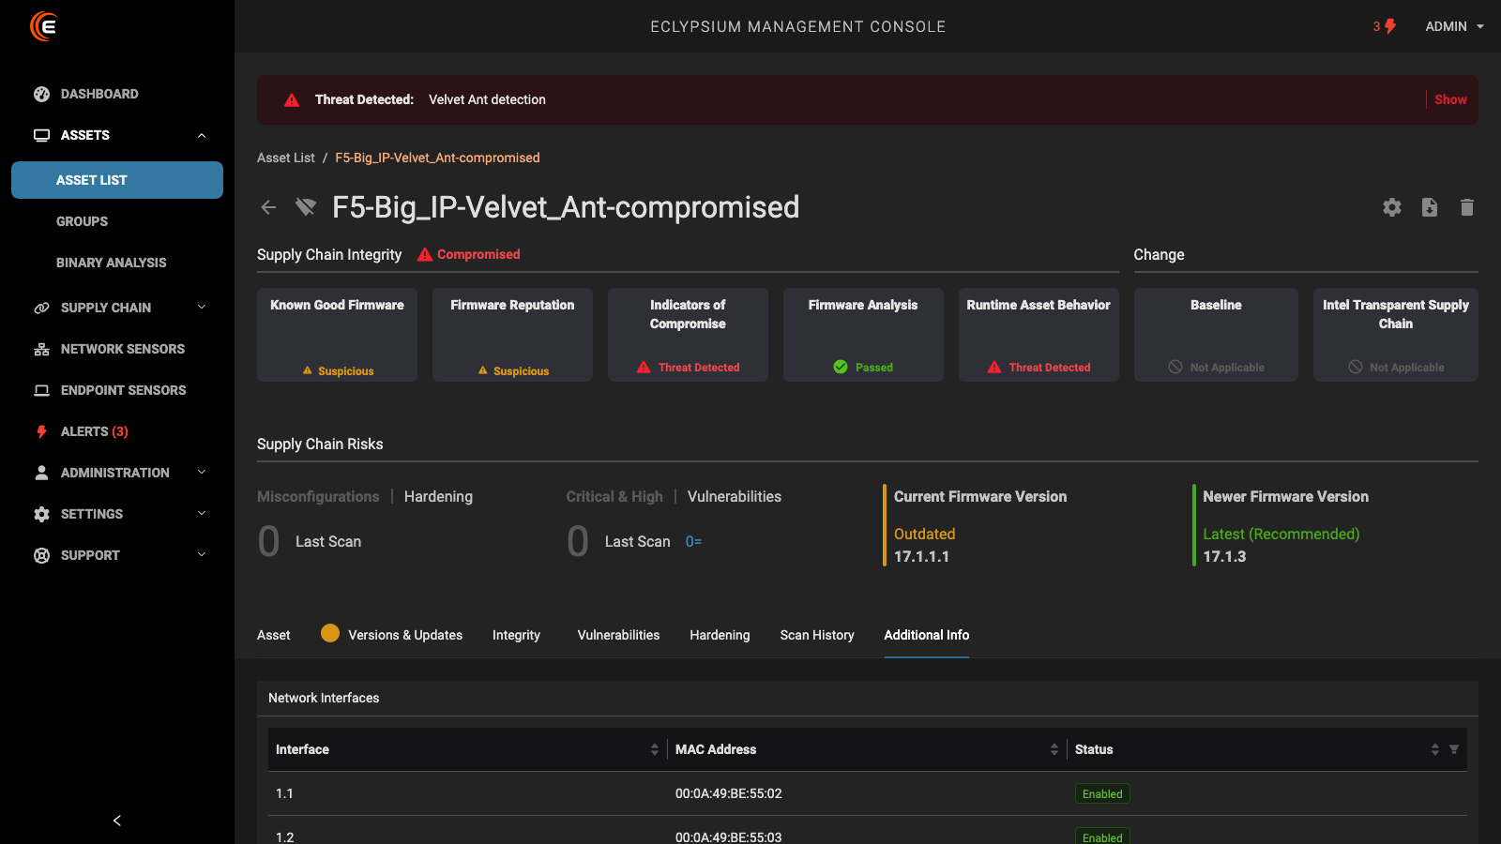Sort table by MAC Address column arrows

coord(1054,749)
